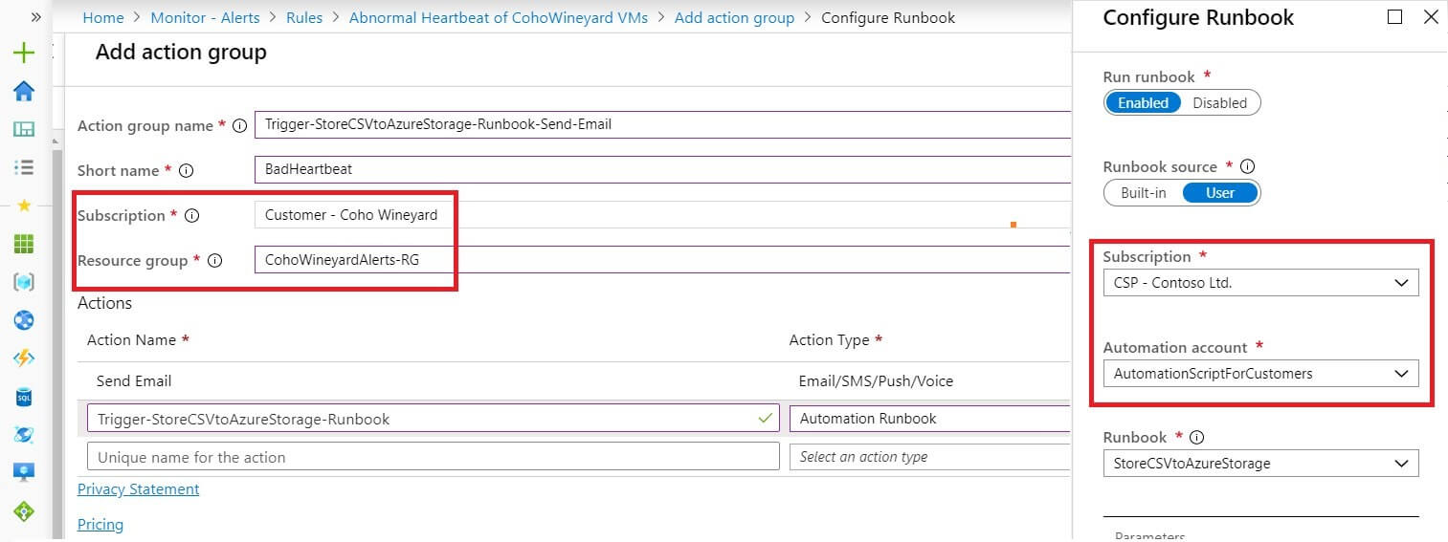The image size is (1448, 542).
Task: Open Load balancers green diamond icon
Action: [24, 510]
